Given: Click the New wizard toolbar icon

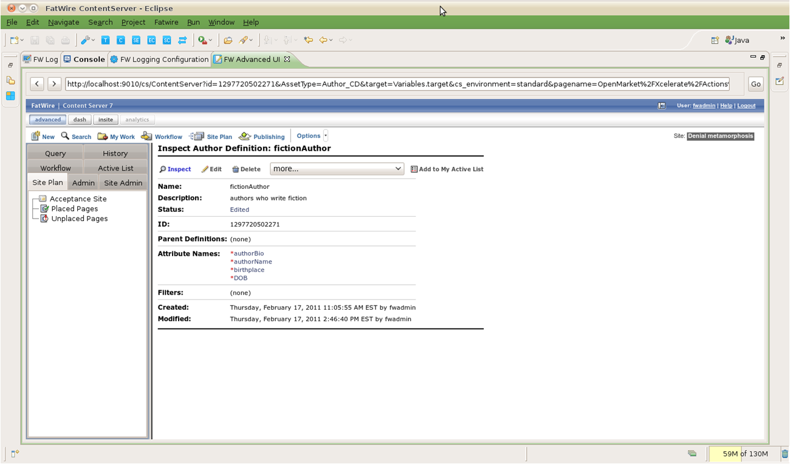Looking at the screenshot, I should [x=14, y=40].
